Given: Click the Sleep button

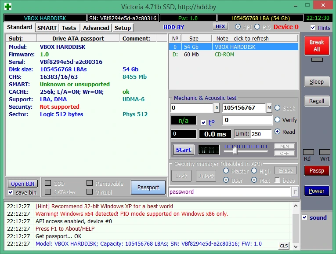Looking at the screenshot, I should tap(317, 82).
